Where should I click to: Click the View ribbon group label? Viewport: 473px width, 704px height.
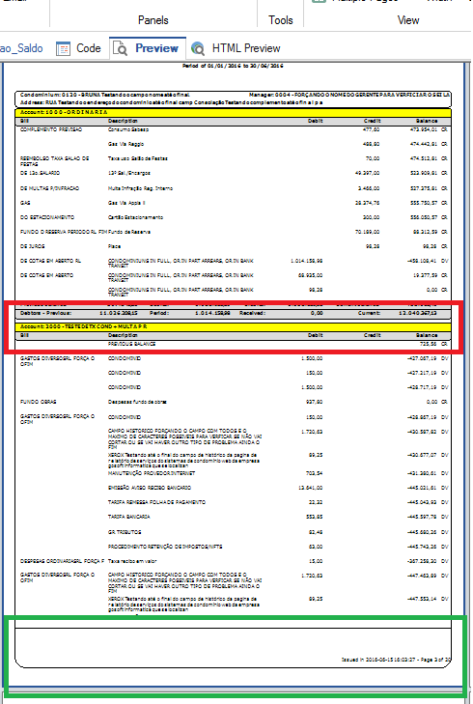408,20
